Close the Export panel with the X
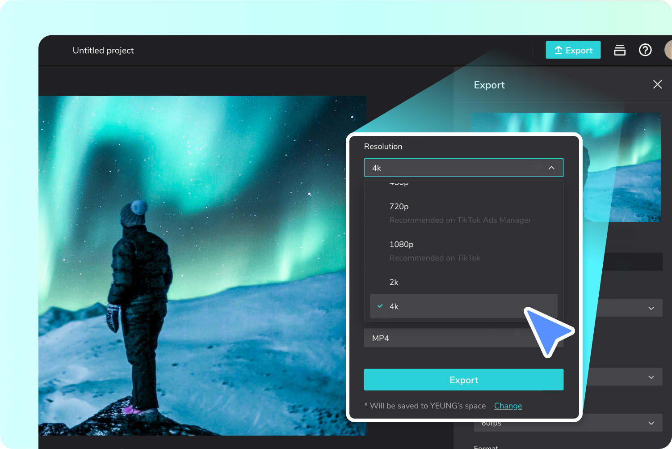Screen dimensions: 672x449 click(657, 85)
